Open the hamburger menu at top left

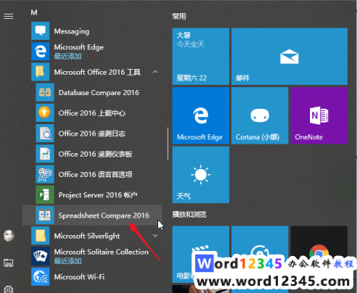click(x=9, y=17)
